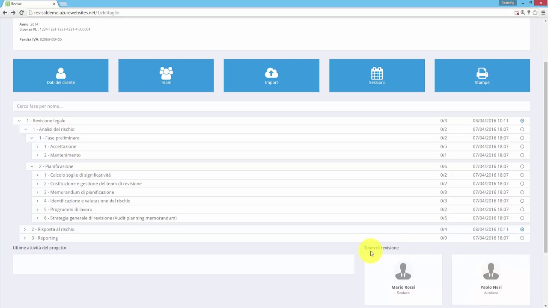Select radio button for 1 - Accettazione
This screenshot has height=308, width=548.
click(x=522, y=146)
